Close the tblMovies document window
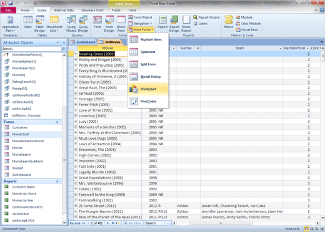325x232 pixels. pyautogui.click(x=321, y=42)
